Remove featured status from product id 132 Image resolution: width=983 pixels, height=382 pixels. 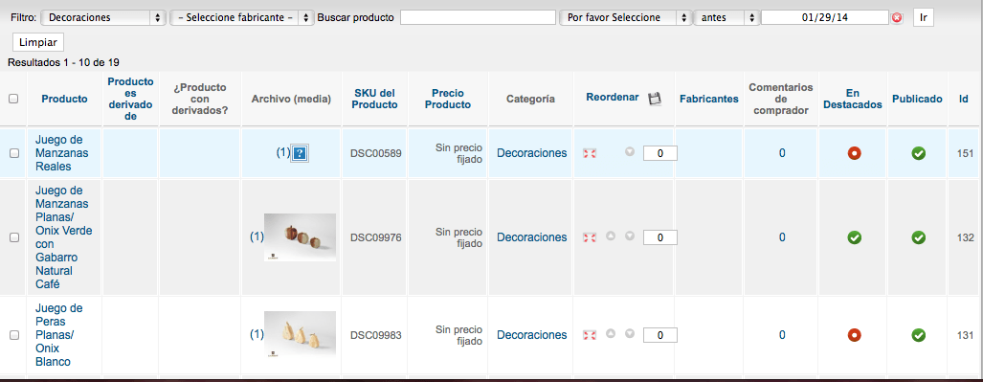point(854,237)
